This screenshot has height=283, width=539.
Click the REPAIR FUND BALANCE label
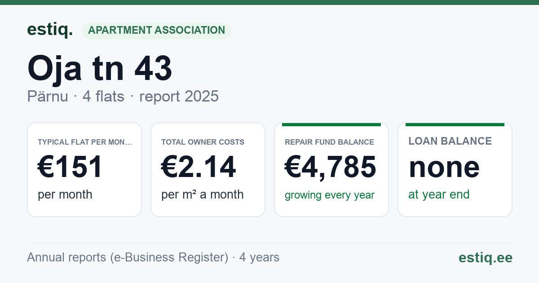(x=329, y=142)
